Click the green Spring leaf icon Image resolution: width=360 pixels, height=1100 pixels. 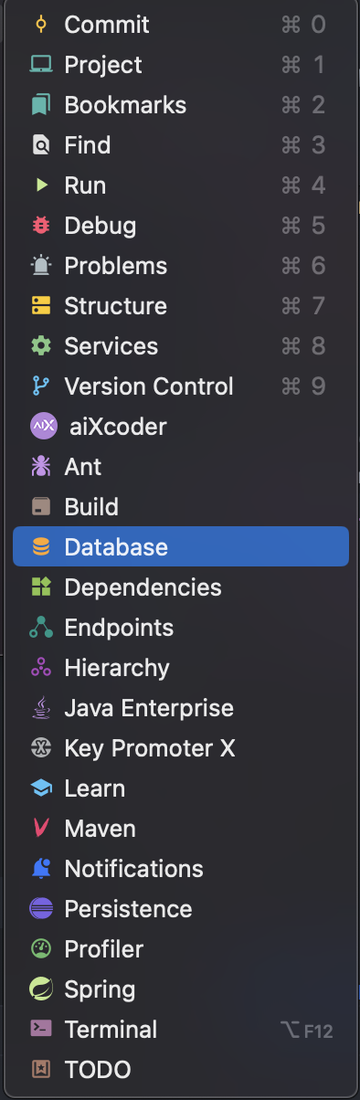(x=41, y=989)
